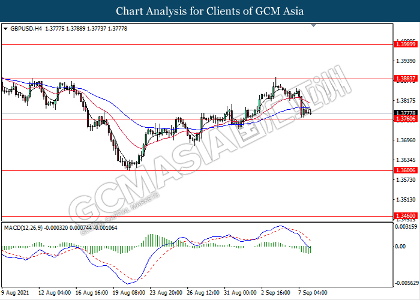Click the -0.005629 MACD scale value

(x=407, y=283)
